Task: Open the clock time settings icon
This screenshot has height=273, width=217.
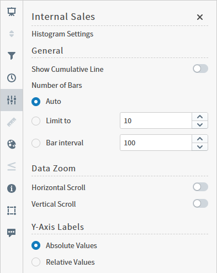Action: (12, 78)
